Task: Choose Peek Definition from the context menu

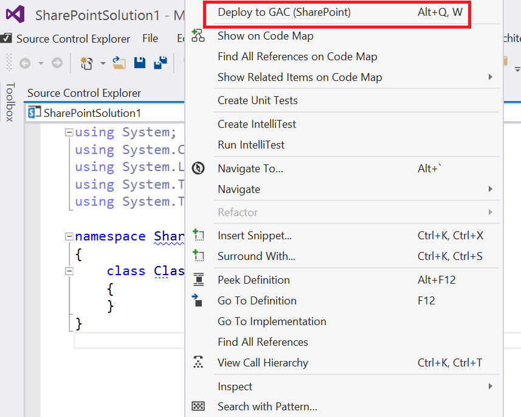Action: (x=254, y=280)
